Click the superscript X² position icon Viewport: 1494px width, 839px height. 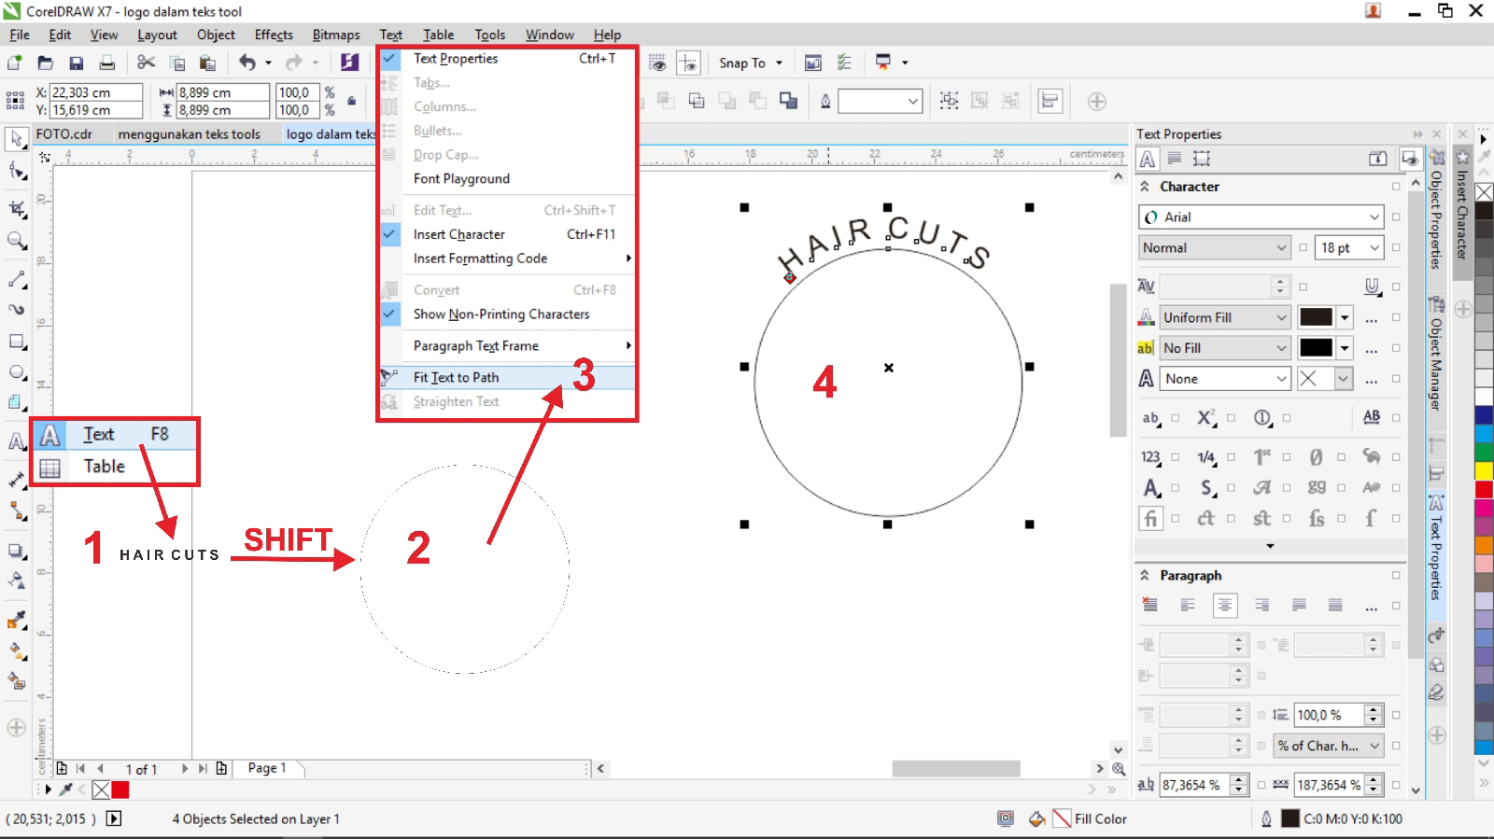[1206, 418]
